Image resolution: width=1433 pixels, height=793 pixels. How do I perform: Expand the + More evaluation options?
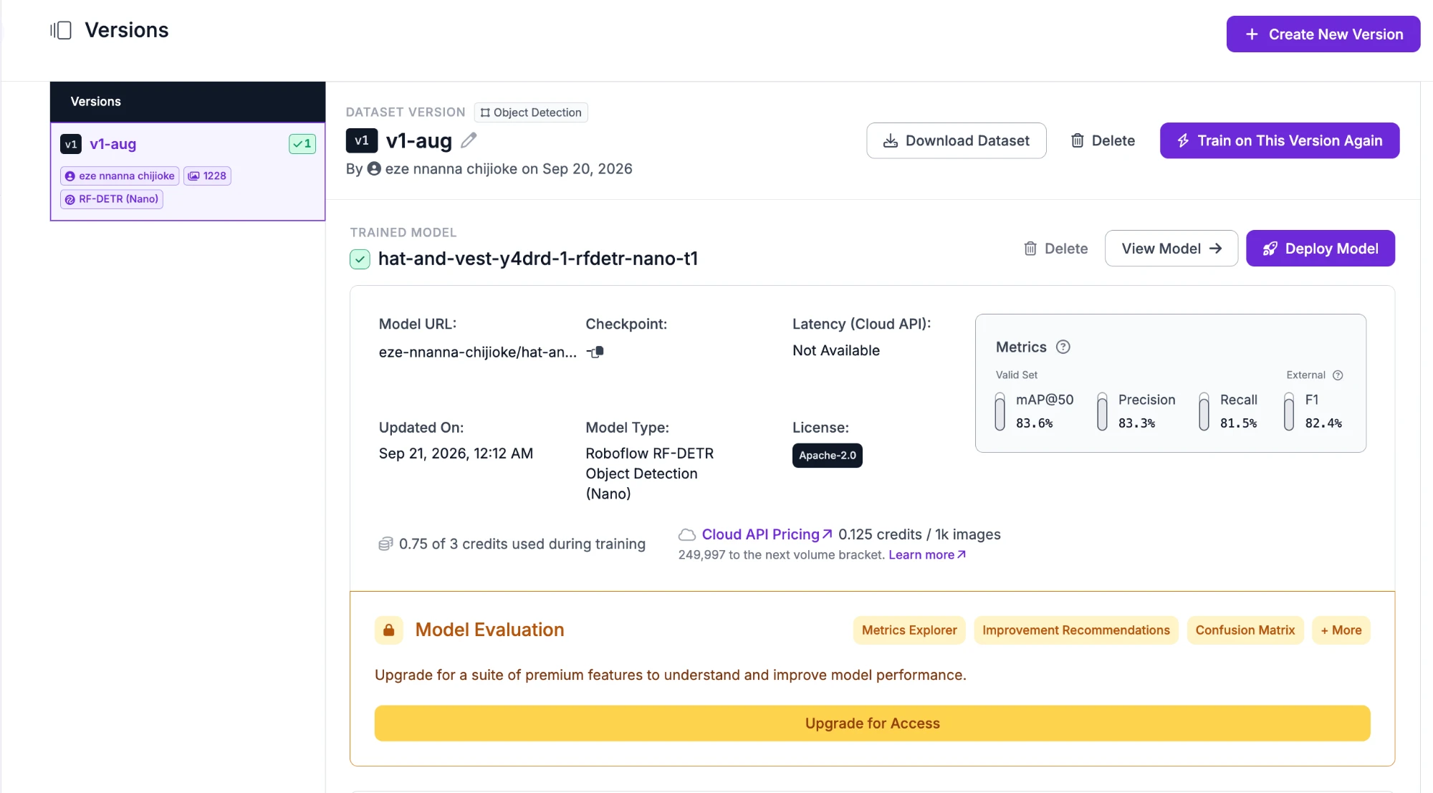[1341, 630]
